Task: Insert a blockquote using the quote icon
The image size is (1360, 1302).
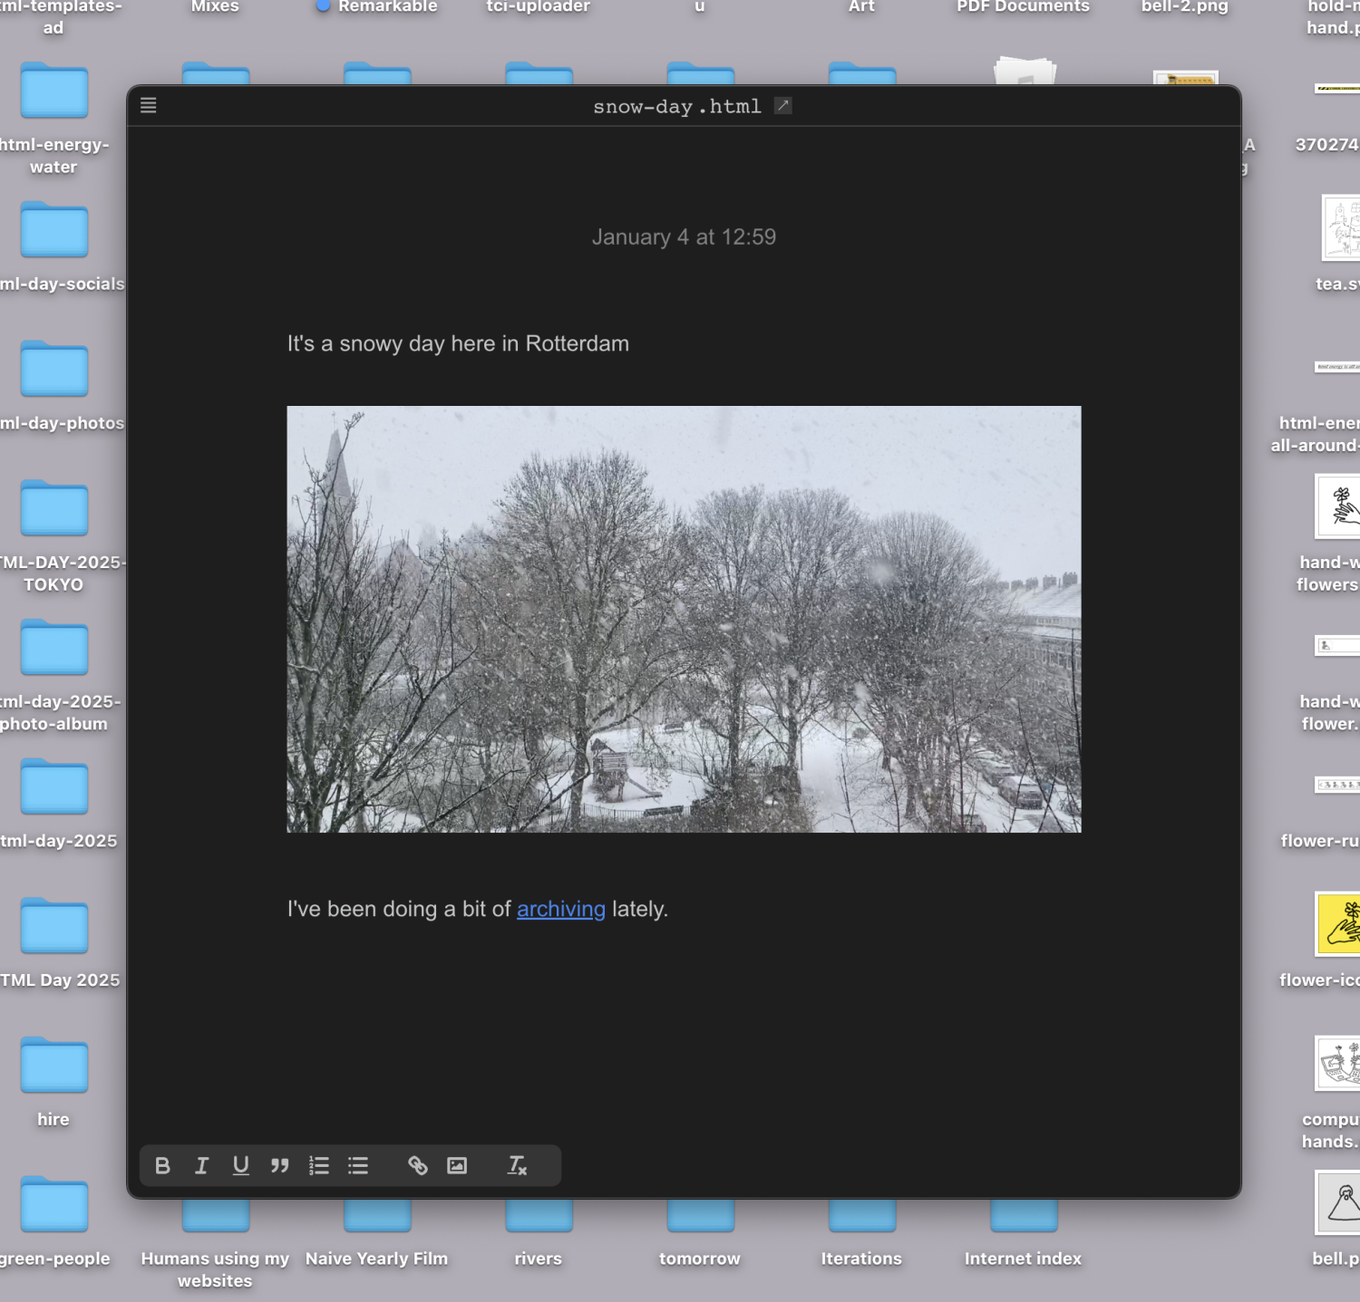Action: point(279,1165)
